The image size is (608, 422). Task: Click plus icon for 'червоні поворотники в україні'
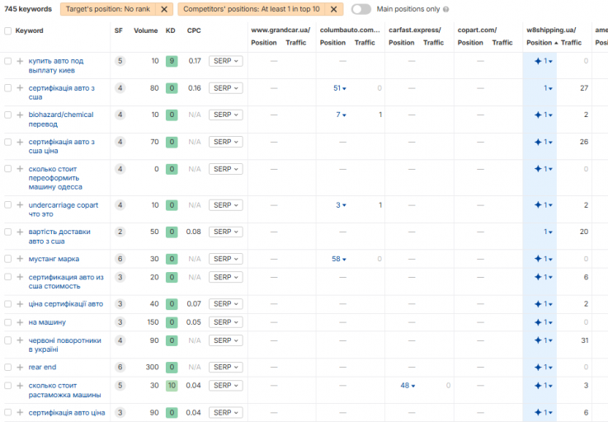pyautogui.click(x=20, y=340)
